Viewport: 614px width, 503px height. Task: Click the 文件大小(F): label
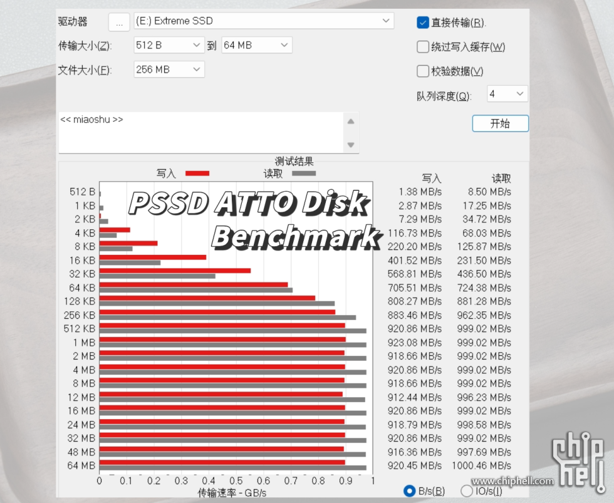[x=85, y=70]
